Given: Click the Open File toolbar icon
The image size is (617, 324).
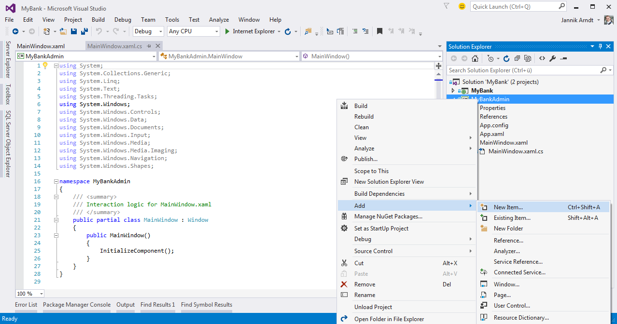Looking at the screenshot, I should [x=63, y=31].
